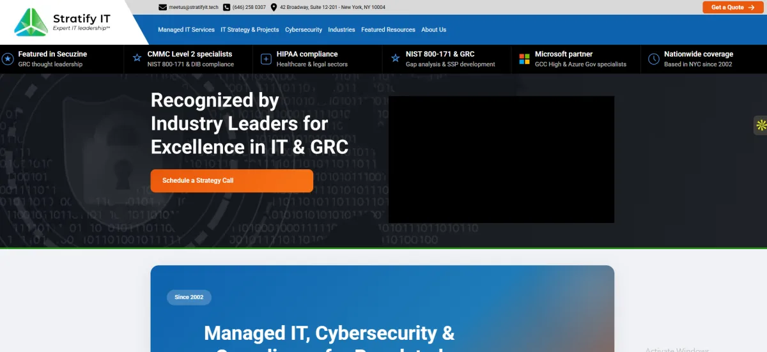Click the Gap analysis & SSP development text
This screenshot has height=352, width=767.
tap(450, 65)
